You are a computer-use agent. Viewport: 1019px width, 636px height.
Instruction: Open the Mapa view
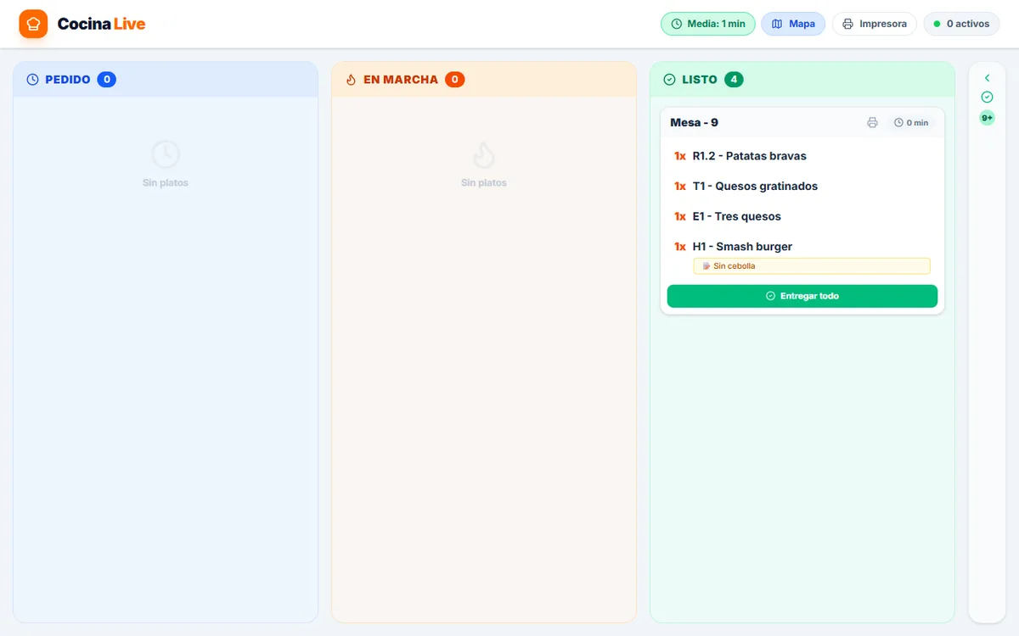[793, 24]
